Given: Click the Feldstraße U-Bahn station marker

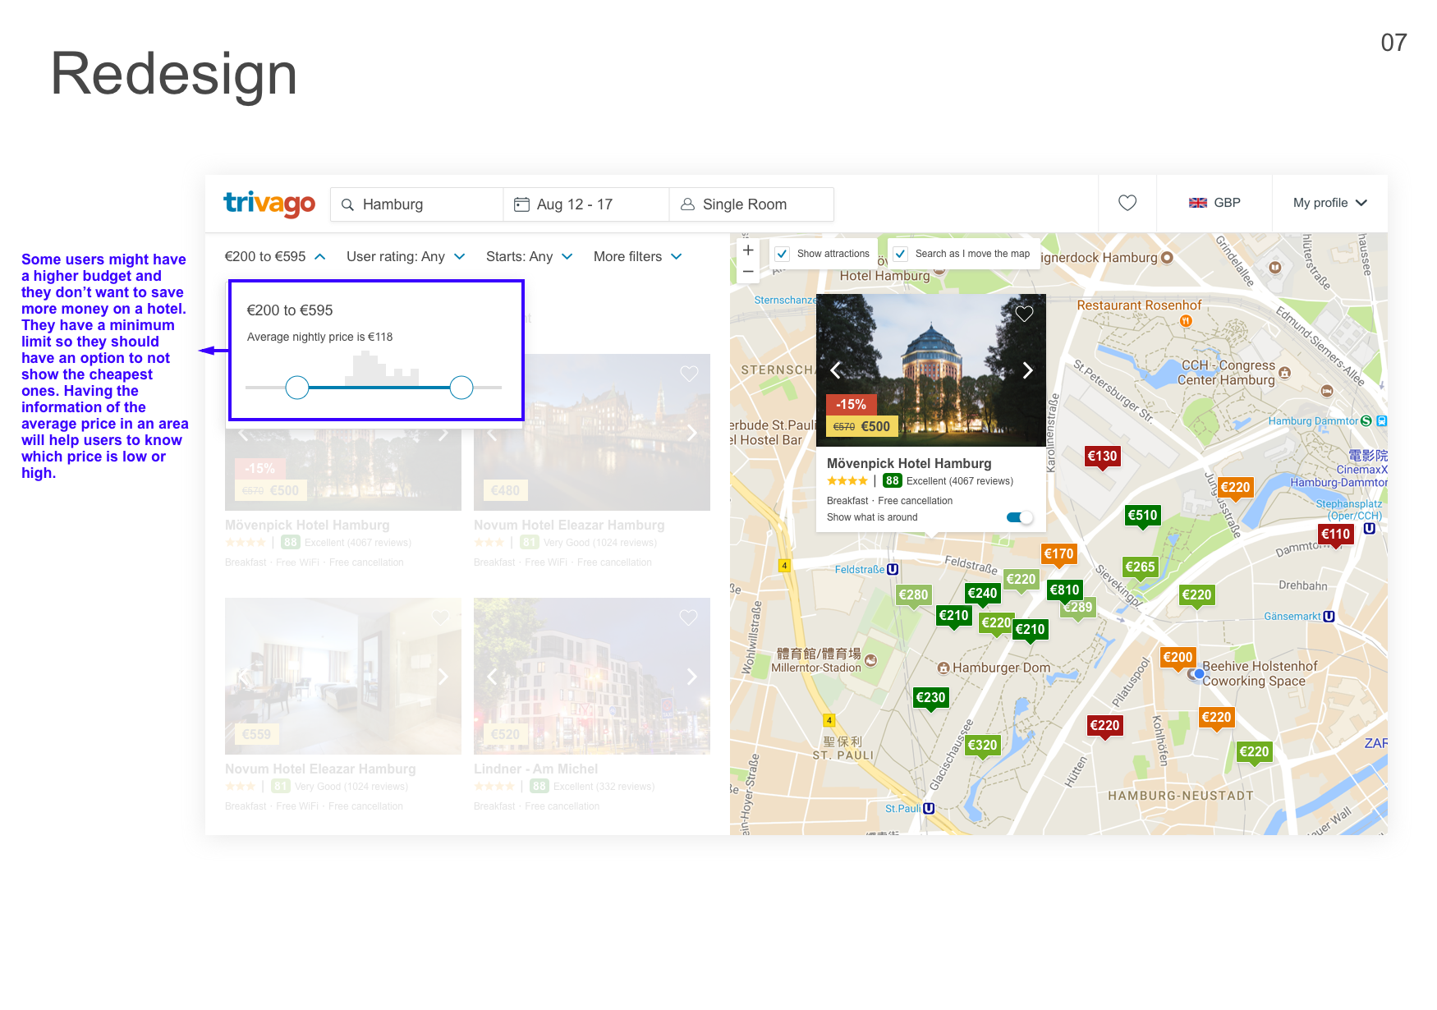Looking at the screenshot, I should pyautogui.click(x=893, y=570).
